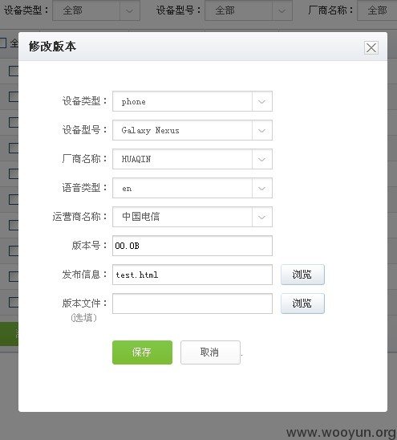Cancel editing with 取消 button
This screenshot has width=397, height=440.
210,352
